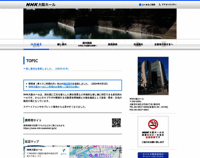
Task: Click the NHK大阪ホール logo
Action: (41, 4)
